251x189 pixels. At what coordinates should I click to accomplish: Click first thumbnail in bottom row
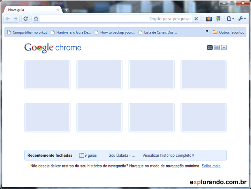tap(47, 118)
